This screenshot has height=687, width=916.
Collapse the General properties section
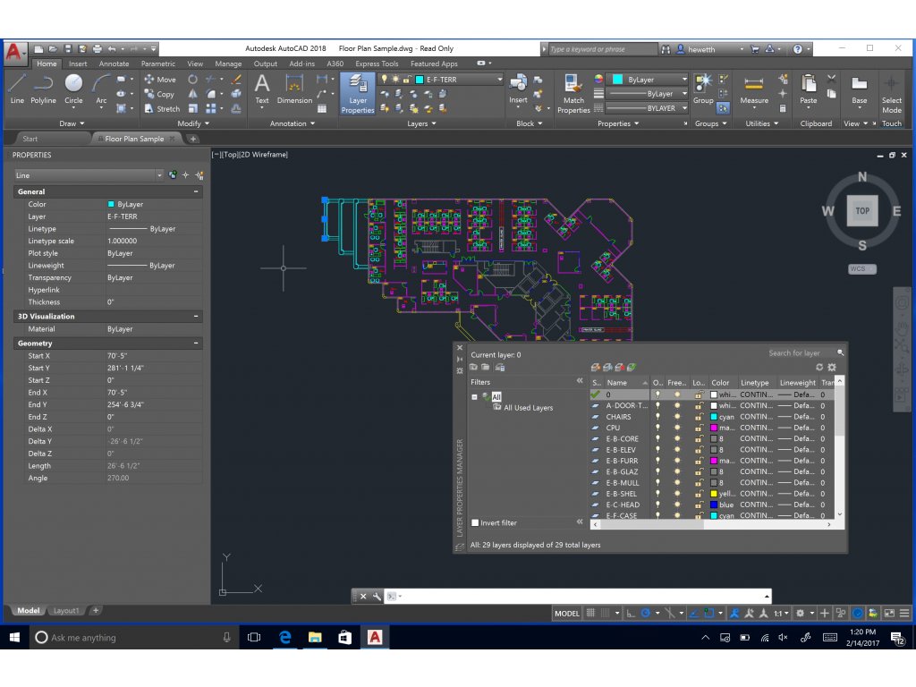196,191
